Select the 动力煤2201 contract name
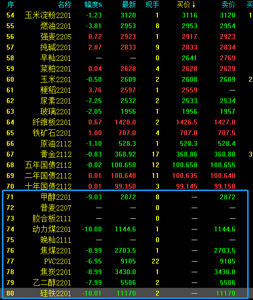Image resolution: width=253 pixels, height=300 pixels. [52, 229]
